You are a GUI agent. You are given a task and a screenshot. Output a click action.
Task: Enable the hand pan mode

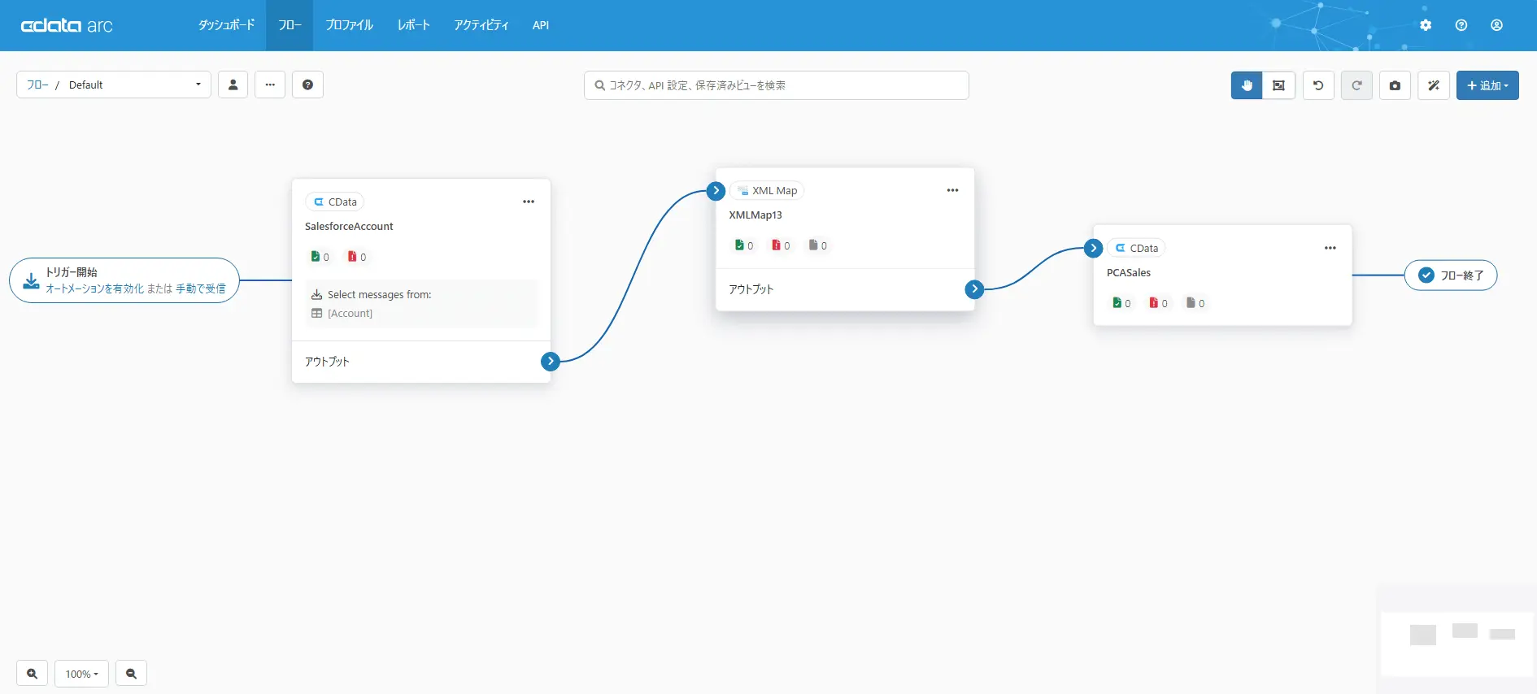coord(1247,85)
